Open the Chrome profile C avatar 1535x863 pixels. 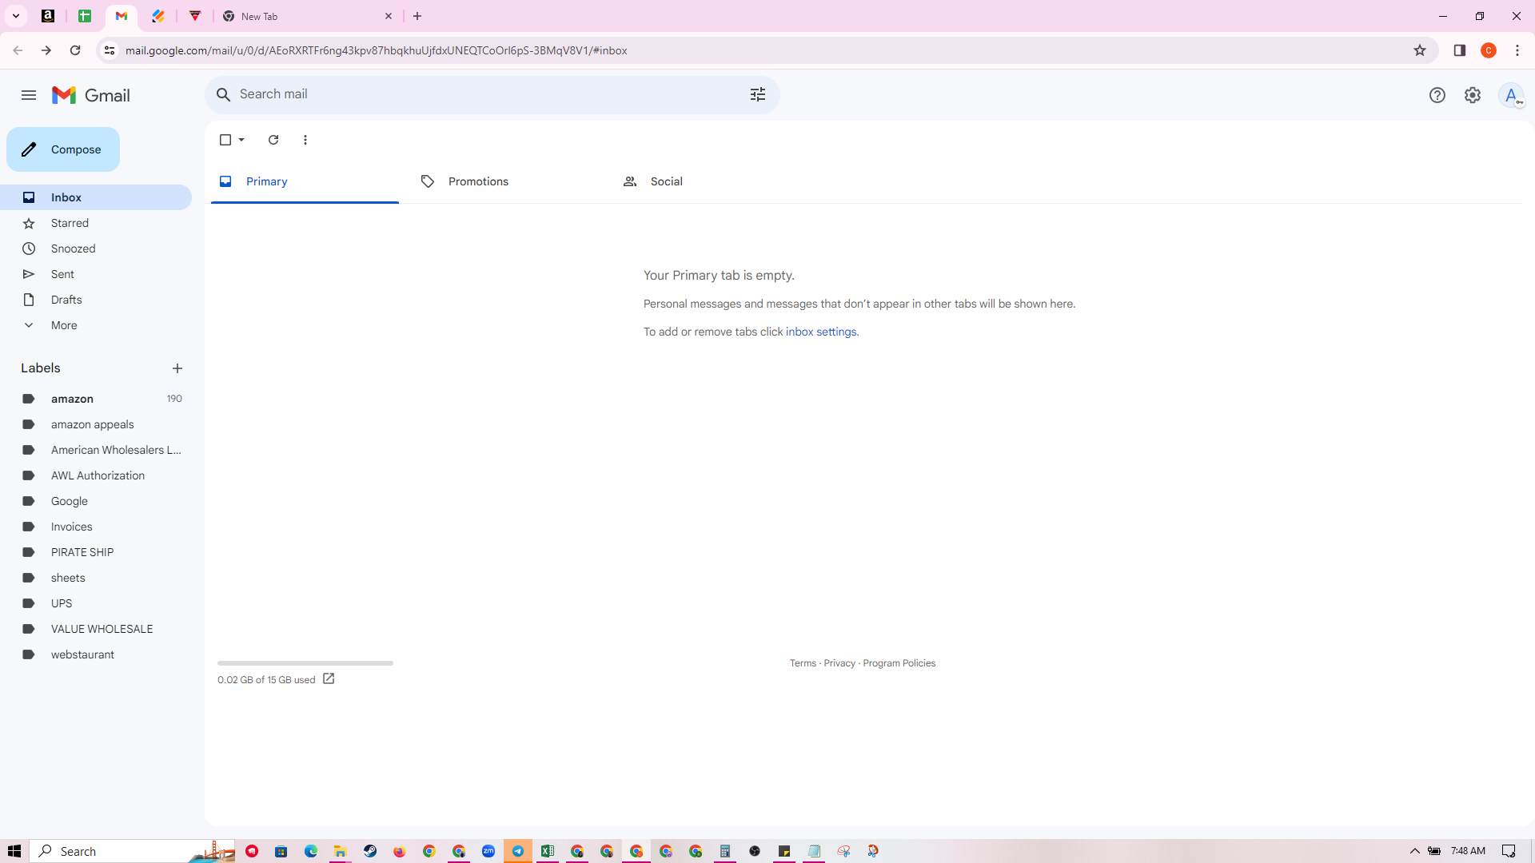pyautogui.click(x=1489, y=50)
